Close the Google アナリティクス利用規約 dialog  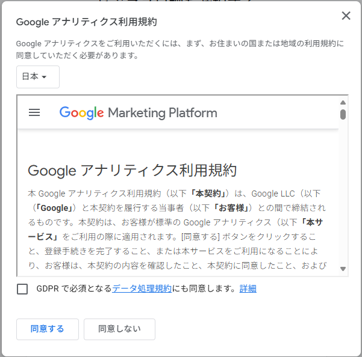point(346,16)
